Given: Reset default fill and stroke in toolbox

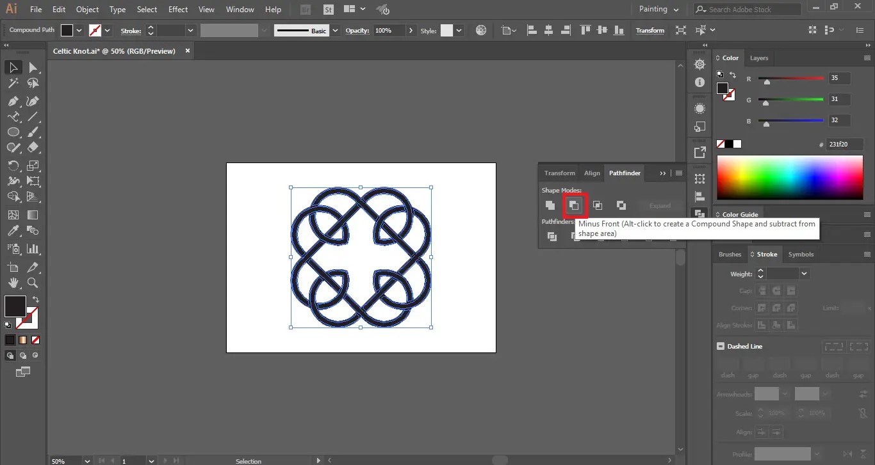Looking at the screenshot, I should point(8,325).
